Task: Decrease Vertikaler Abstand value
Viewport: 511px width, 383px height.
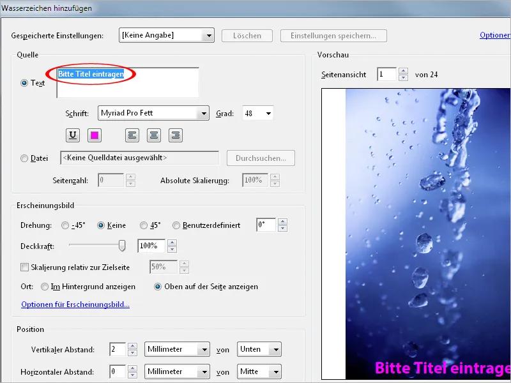Action: tap(132, 353)
